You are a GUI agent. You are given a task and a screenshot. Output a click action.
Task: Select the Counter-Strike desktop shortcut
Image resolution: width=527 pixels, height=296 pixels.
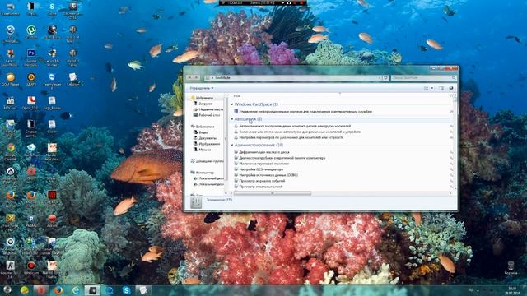click(x=11, y=269)
